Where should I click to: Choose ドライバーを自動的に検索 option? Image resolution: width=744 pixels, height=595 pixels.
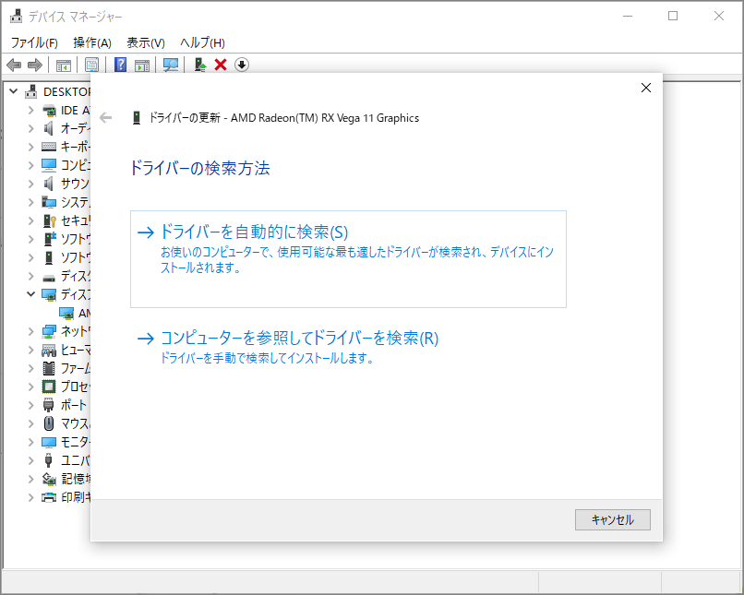coord(258,232)
